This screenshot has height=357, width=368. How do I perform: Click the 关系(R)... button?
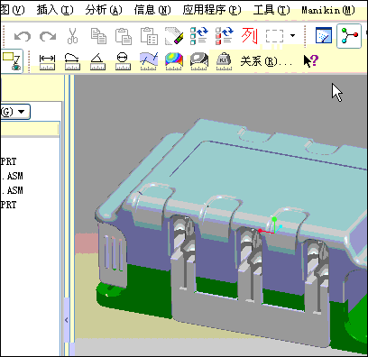coord(266,61)
